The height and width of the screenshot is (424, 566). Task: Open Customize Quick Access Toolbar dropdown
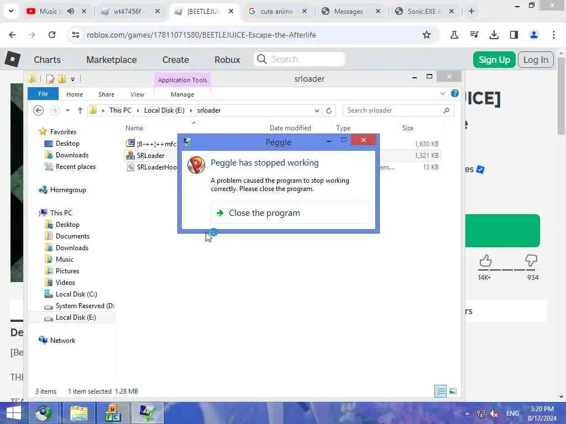(72, 79)
